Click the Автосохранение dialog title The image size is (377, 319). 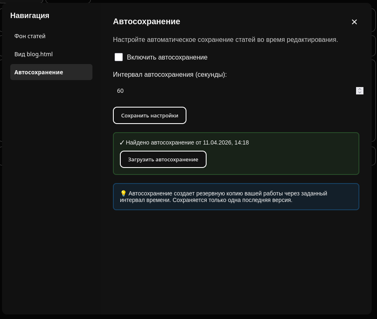pyautogui.click(x=146, y=21)
